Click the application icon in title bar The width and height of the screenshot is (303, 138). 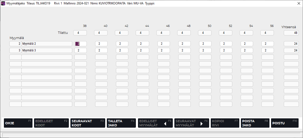[3, 4]
